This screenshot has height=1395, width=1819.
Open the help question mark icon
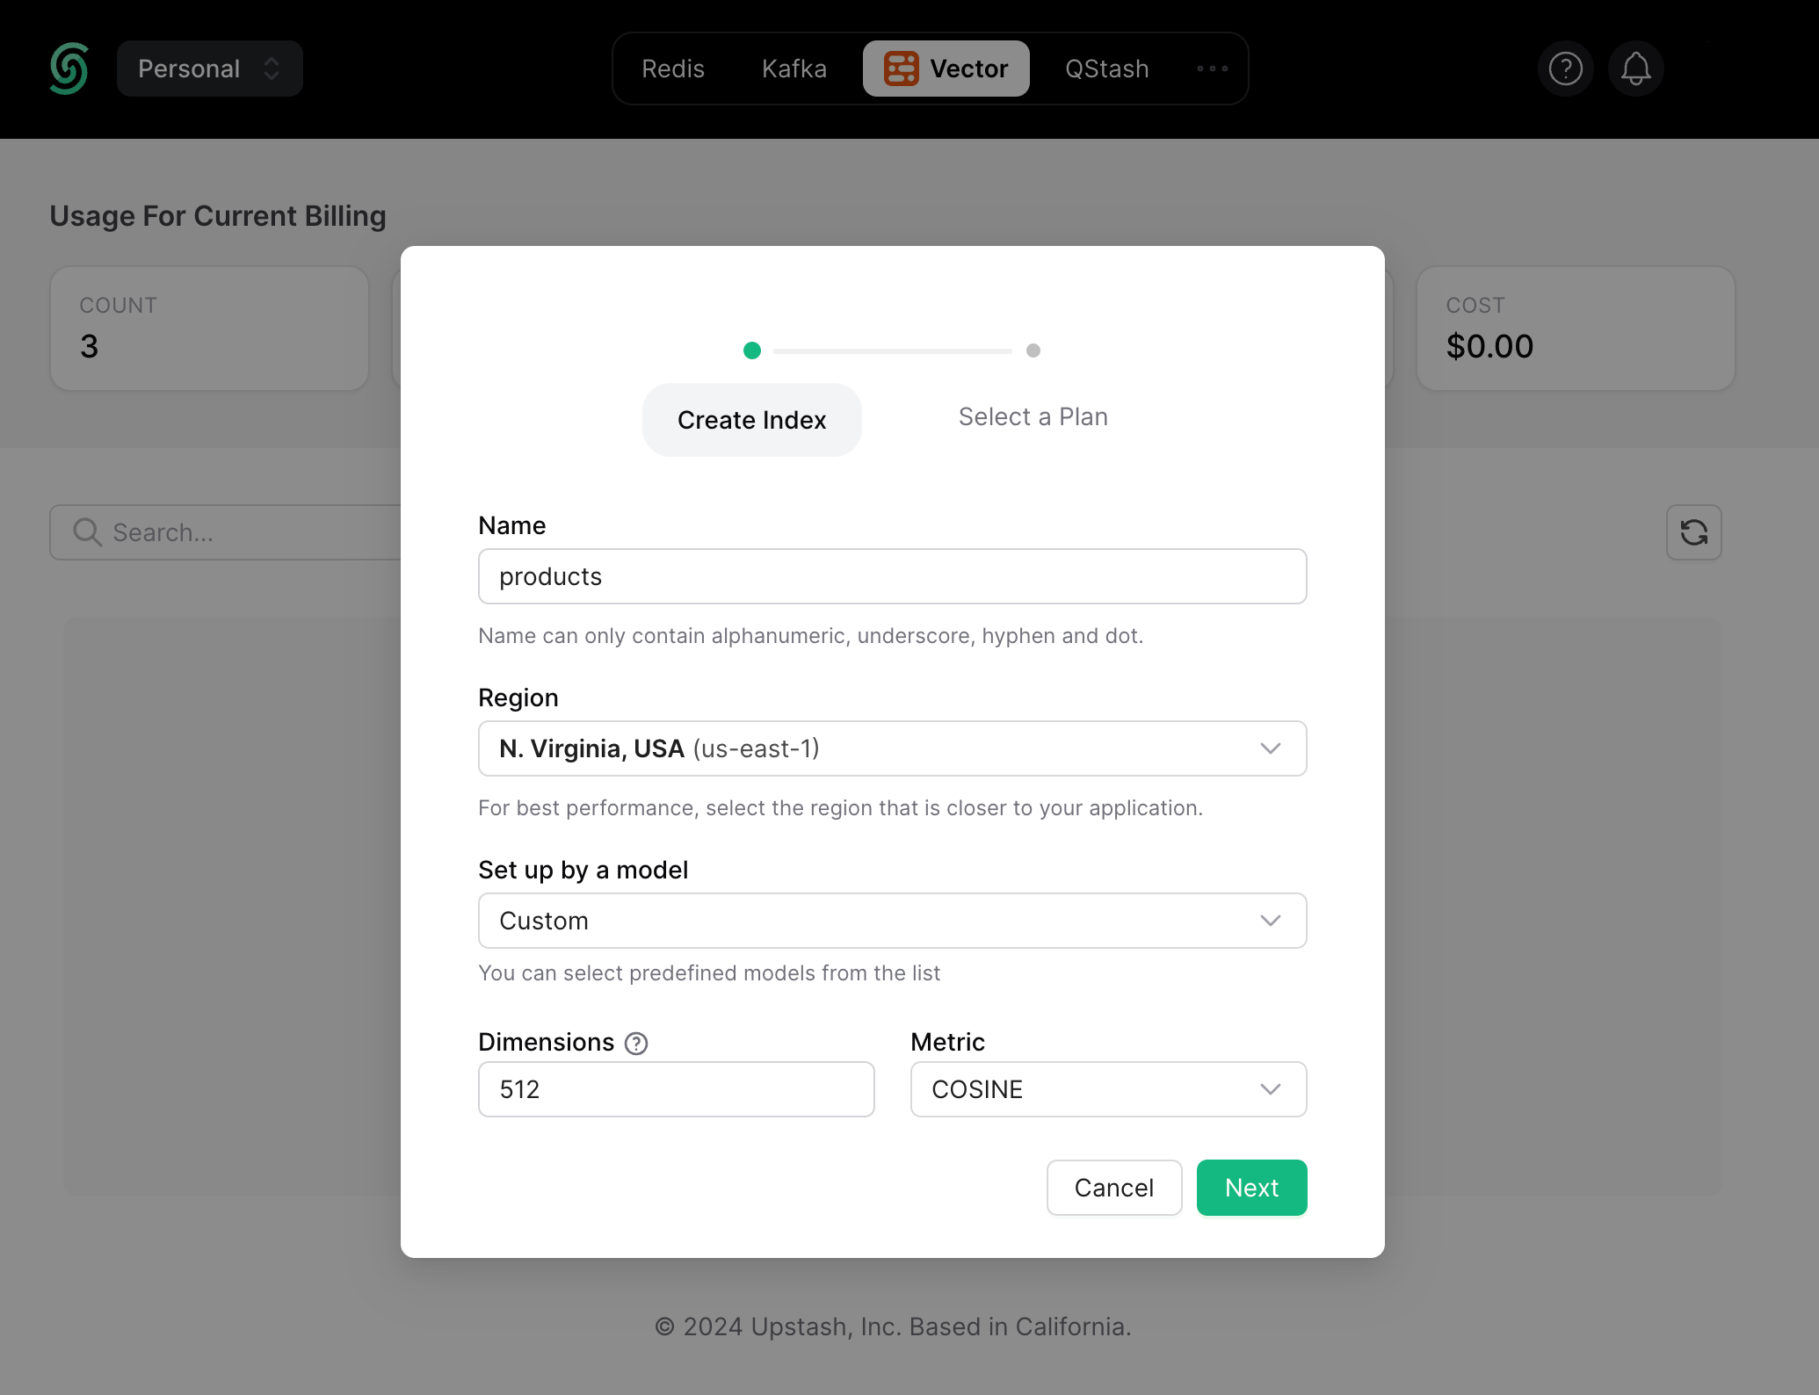click(x=1565, y=68)
